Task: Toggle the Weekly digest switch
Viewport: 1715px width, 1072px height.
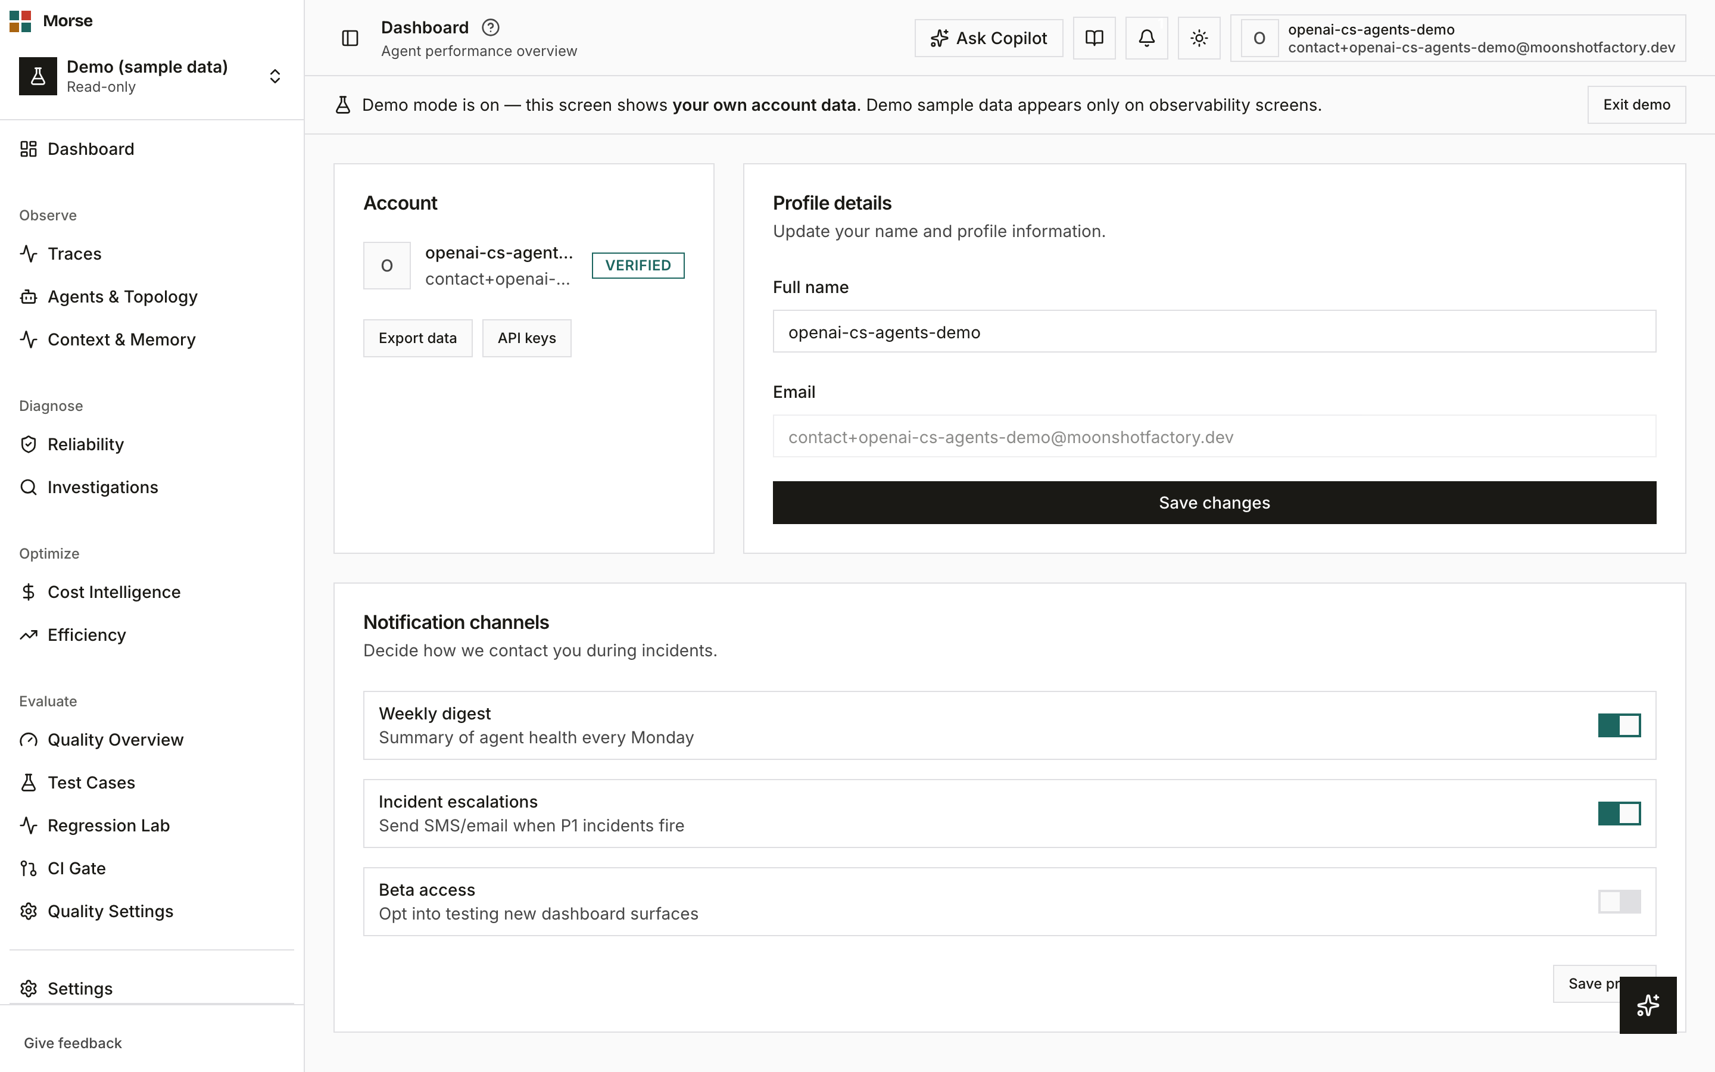Action: tap(1619, 725)
